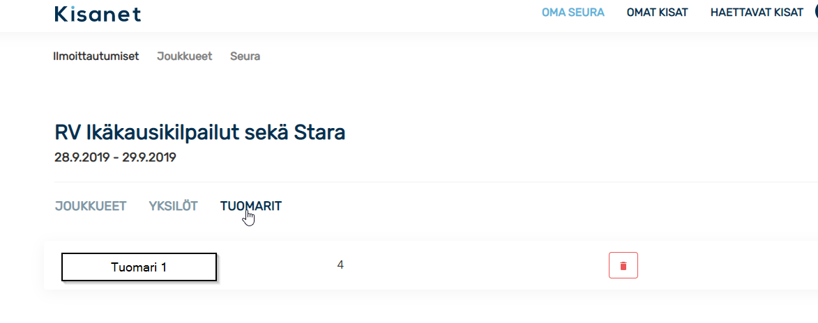Screen dimensions: 818x323
Task: Select the TUOMARIT tab
Action: pos(251,206)
